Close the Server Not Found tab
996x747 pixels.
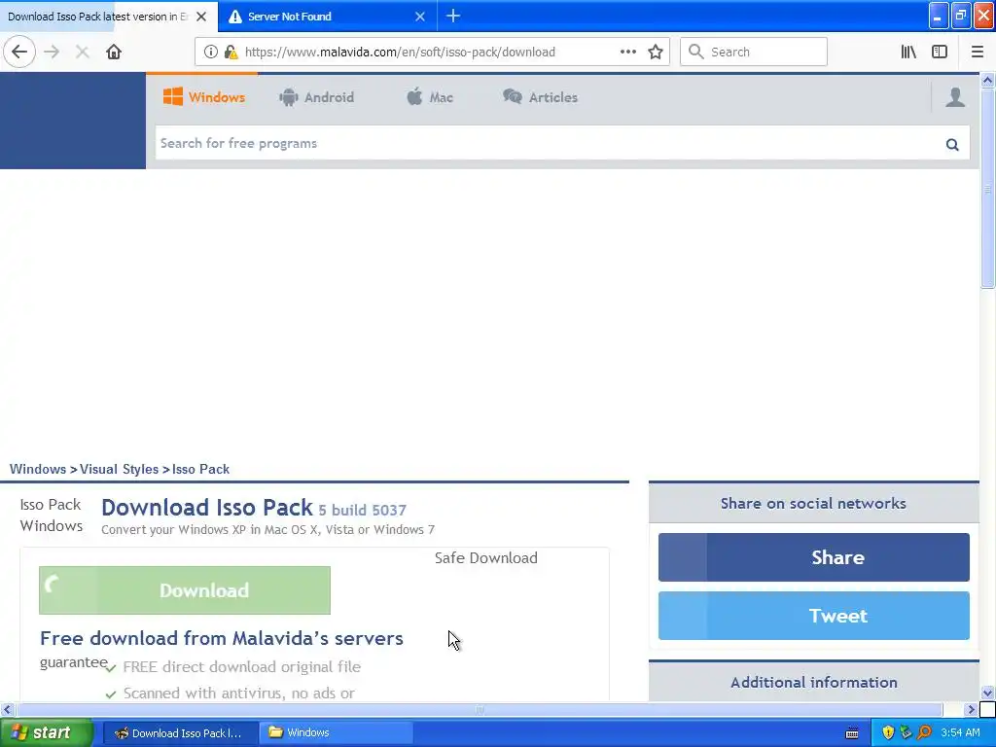point(420,17)
